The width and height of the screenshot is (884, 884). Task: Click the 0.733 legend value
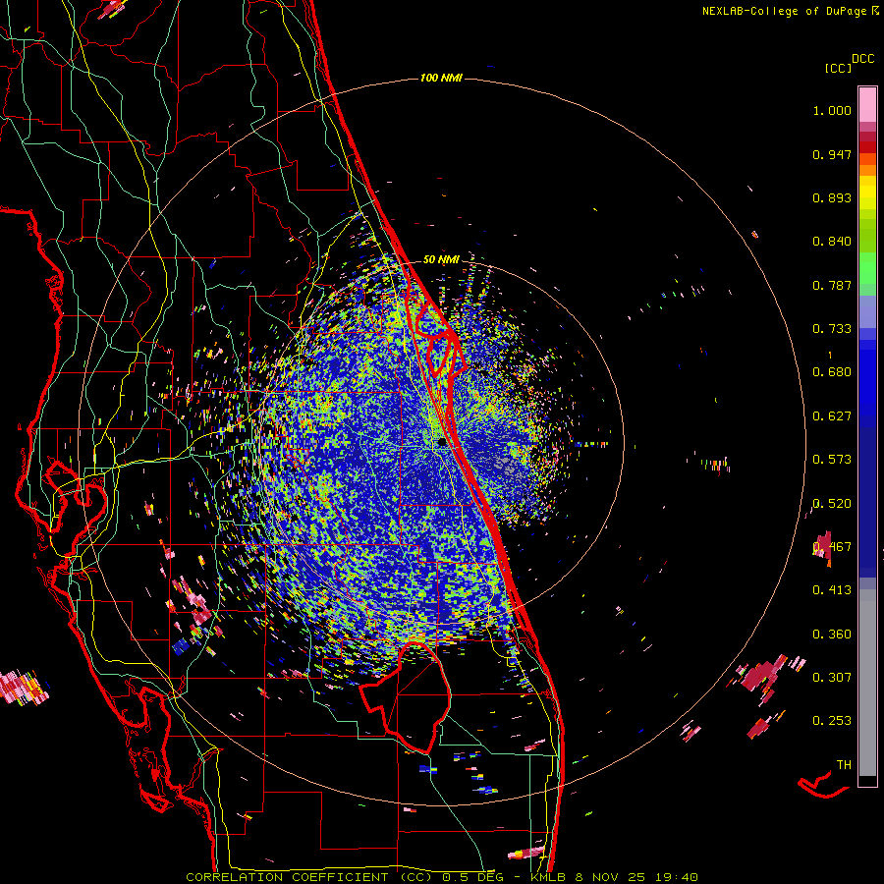click(832, 329)
